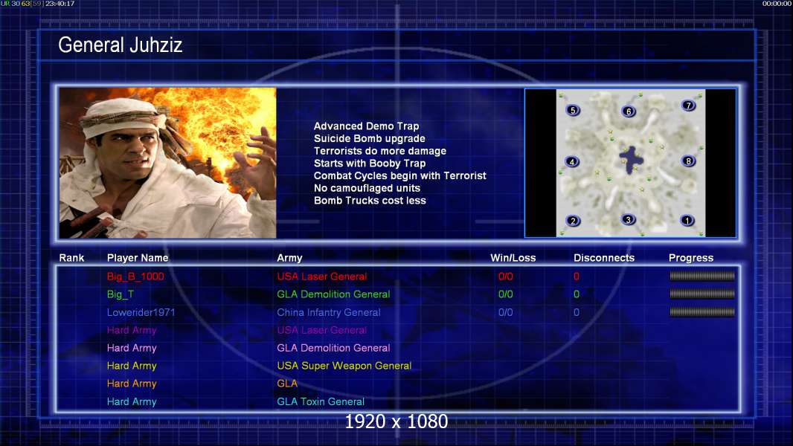This screenshot has width=793, height=446.
Task: Click the orange GLA army entry
Action: pyautogui.click(x=287, y=384)
